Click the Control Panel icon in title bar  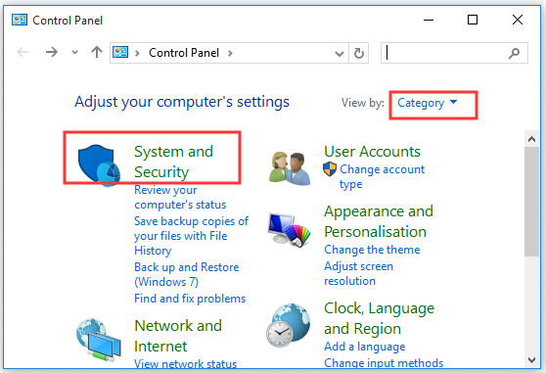(x=20, y=20)
